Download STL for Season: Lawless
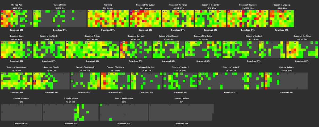 pos(182,124)
